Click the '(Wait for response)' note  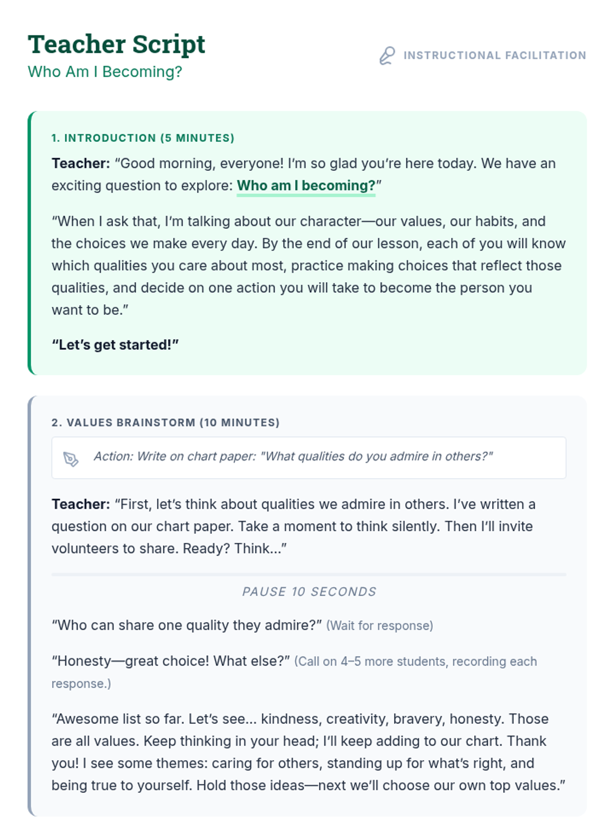click(x=379, y=626)
